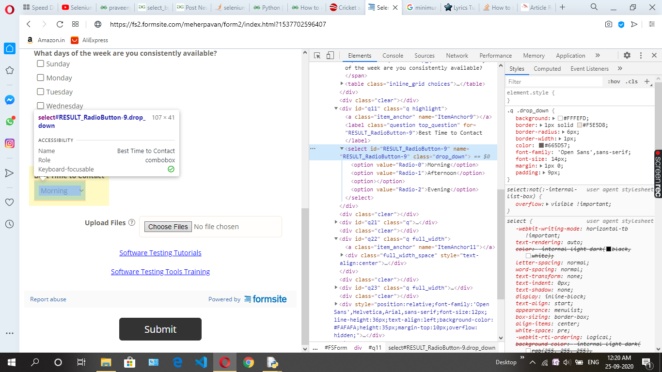Viewport: 662px width, 372px height.
Task: Switch to the Sources tab
Action: coord(425,56)
